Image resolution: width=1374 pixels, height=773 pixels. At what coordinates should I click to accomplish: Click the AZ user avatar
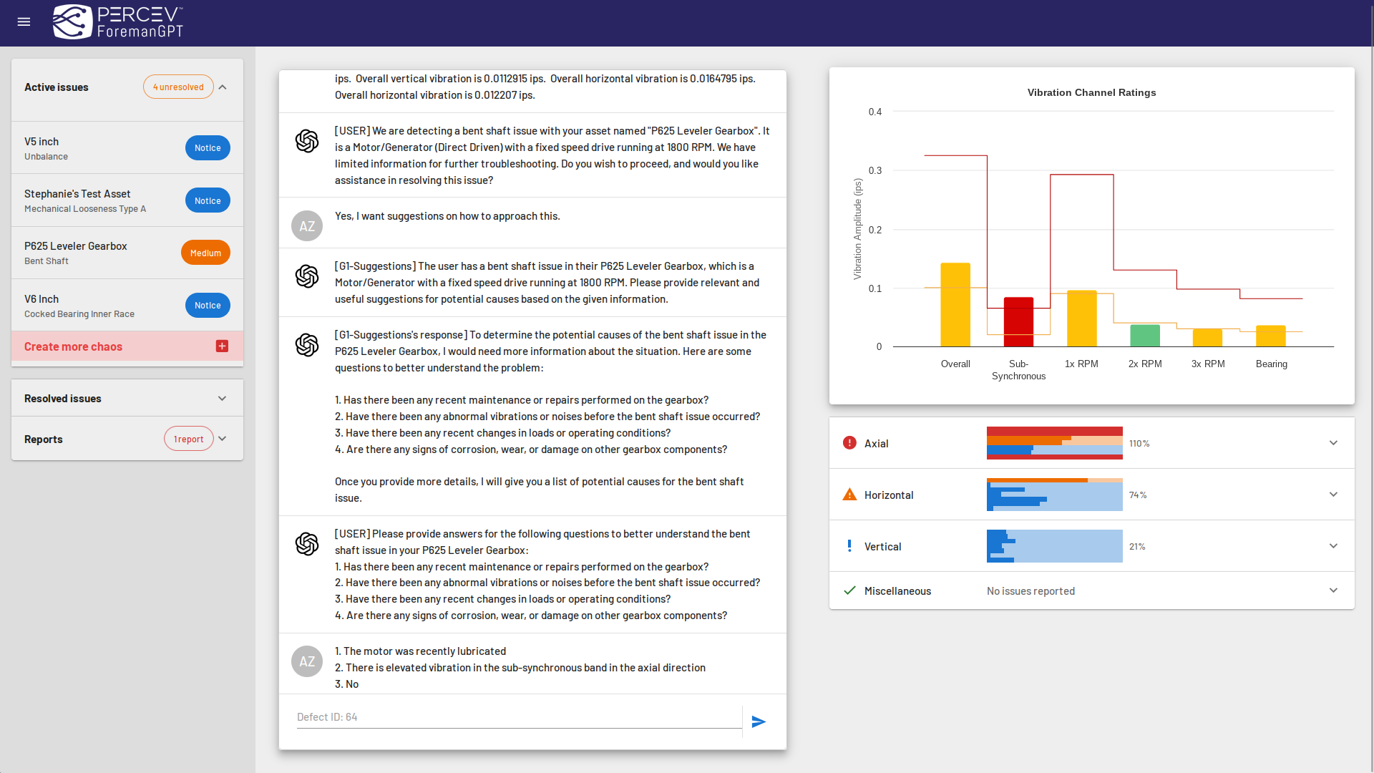[307, 226]
